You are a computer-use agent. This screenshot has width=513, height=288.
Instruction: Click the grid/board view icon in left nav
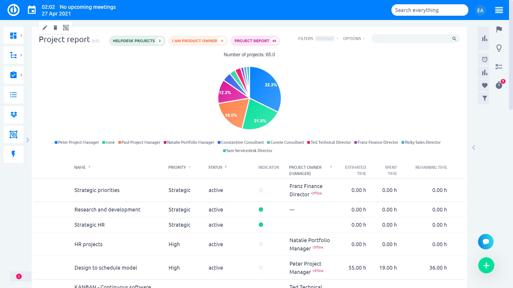click(x=13, y=35)
